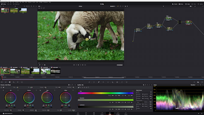Toggle the Lightbox view

point(200,4)
